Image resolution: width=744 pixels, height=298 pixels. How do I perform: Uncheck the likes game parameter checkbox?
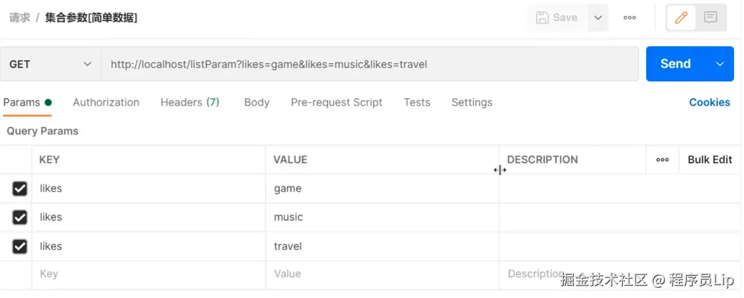coord(20,189)
